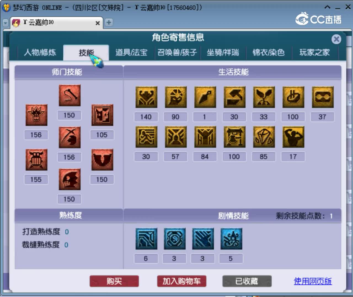This screenshot has width=353, height=297.
Task: Click the life skill icon with level 57
Action: (x=176, y=137)
